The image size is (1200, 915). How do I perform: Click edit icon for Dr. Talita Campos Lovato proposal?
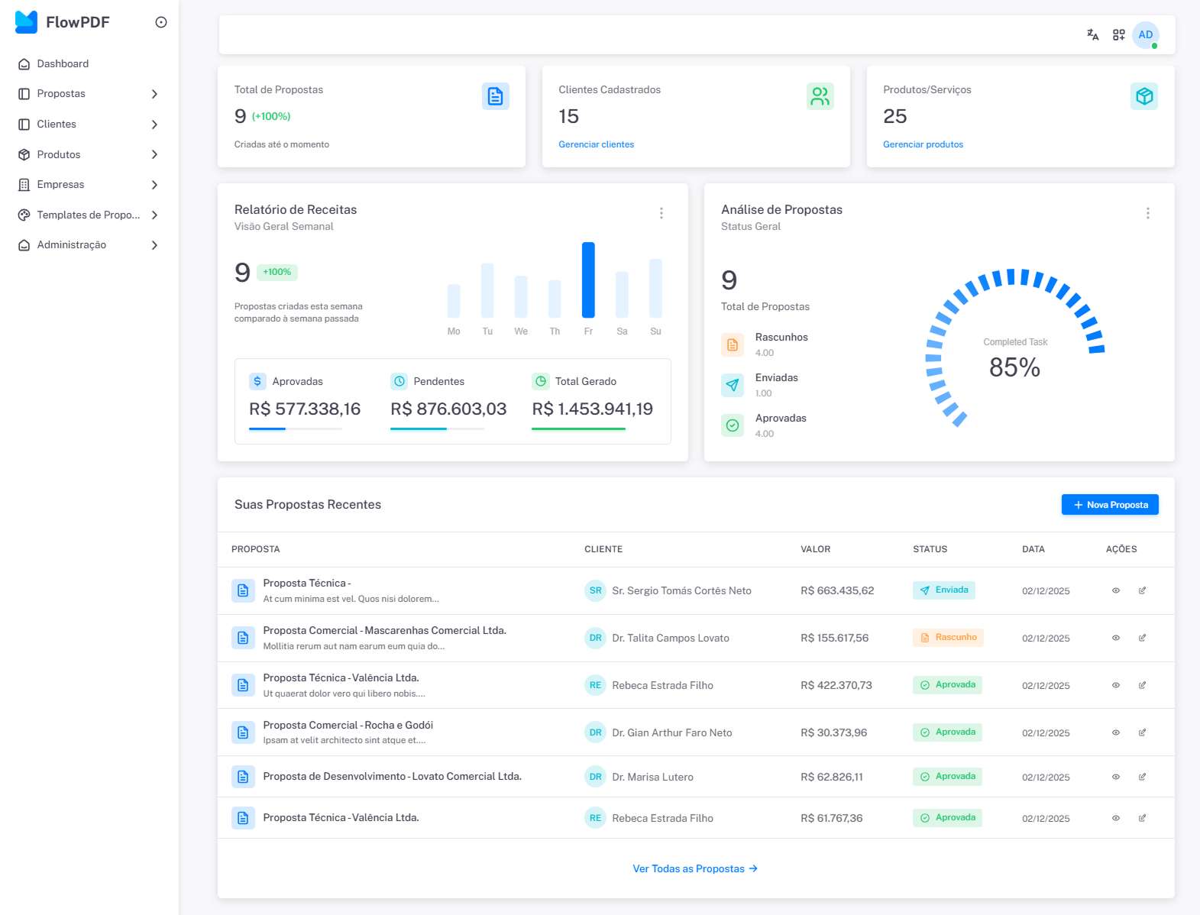tap(1142, 638)
